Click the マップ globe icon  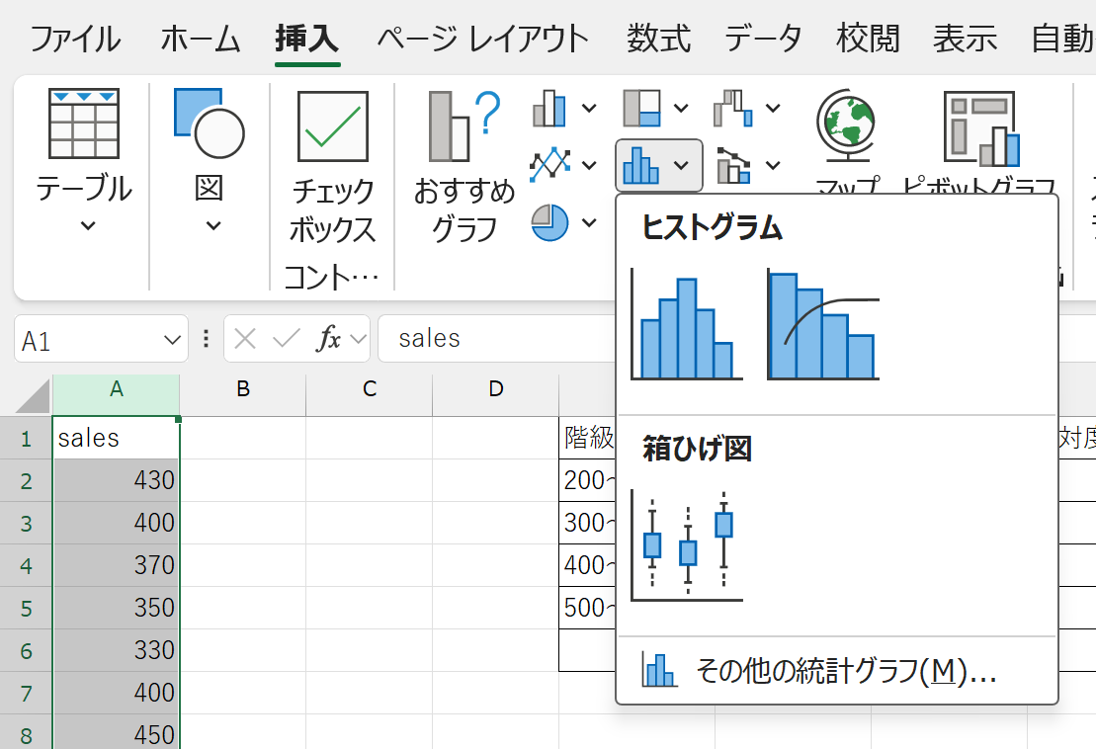click(x=844, y=128)
